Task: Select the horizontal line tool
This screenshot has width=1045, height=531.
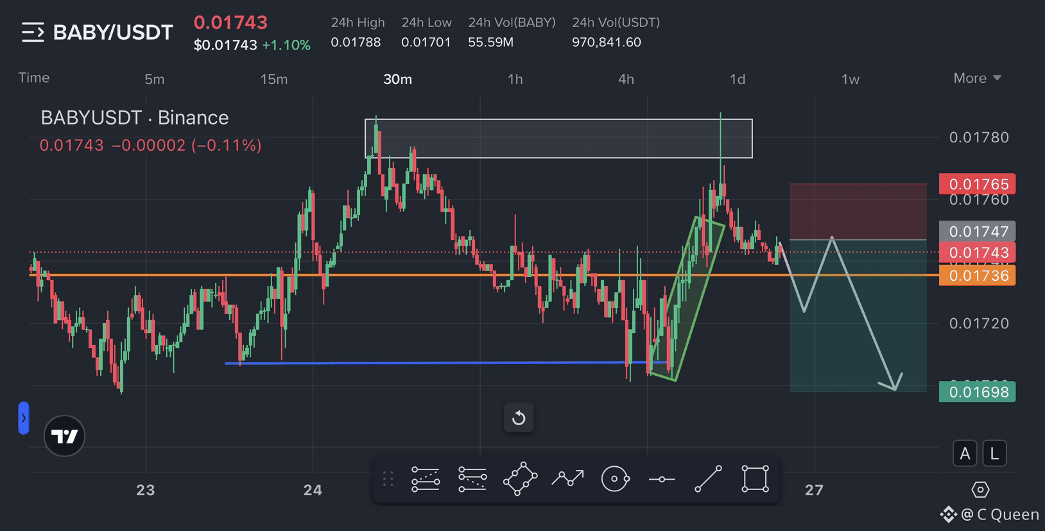Action: (662, 479)
